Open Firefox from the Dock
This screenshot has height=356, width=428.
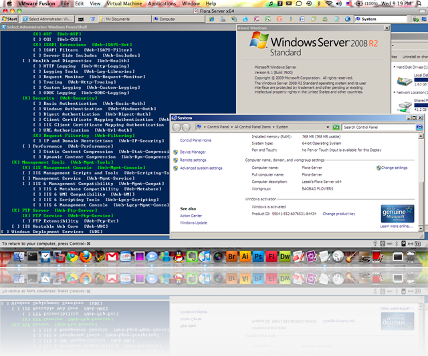click(86, 256)
